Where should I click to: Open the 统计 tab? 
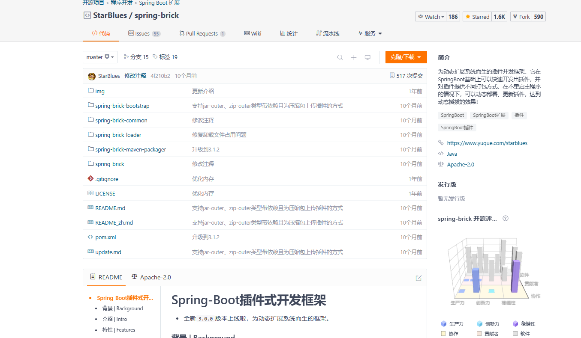(x=289, y=33)
